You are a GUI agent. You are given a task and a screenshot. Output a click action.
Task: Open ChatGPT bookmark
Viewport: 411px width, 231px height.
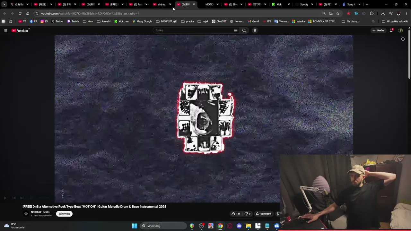pos(219,21)
